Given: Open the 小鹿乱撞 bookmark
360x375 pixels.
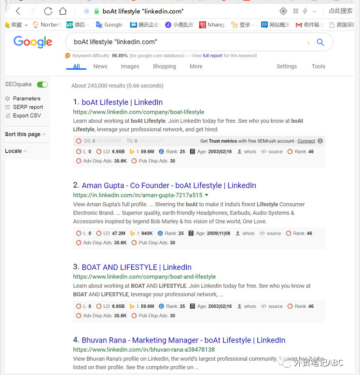Looking at the screenshot, I should click(x=179, y=25).
